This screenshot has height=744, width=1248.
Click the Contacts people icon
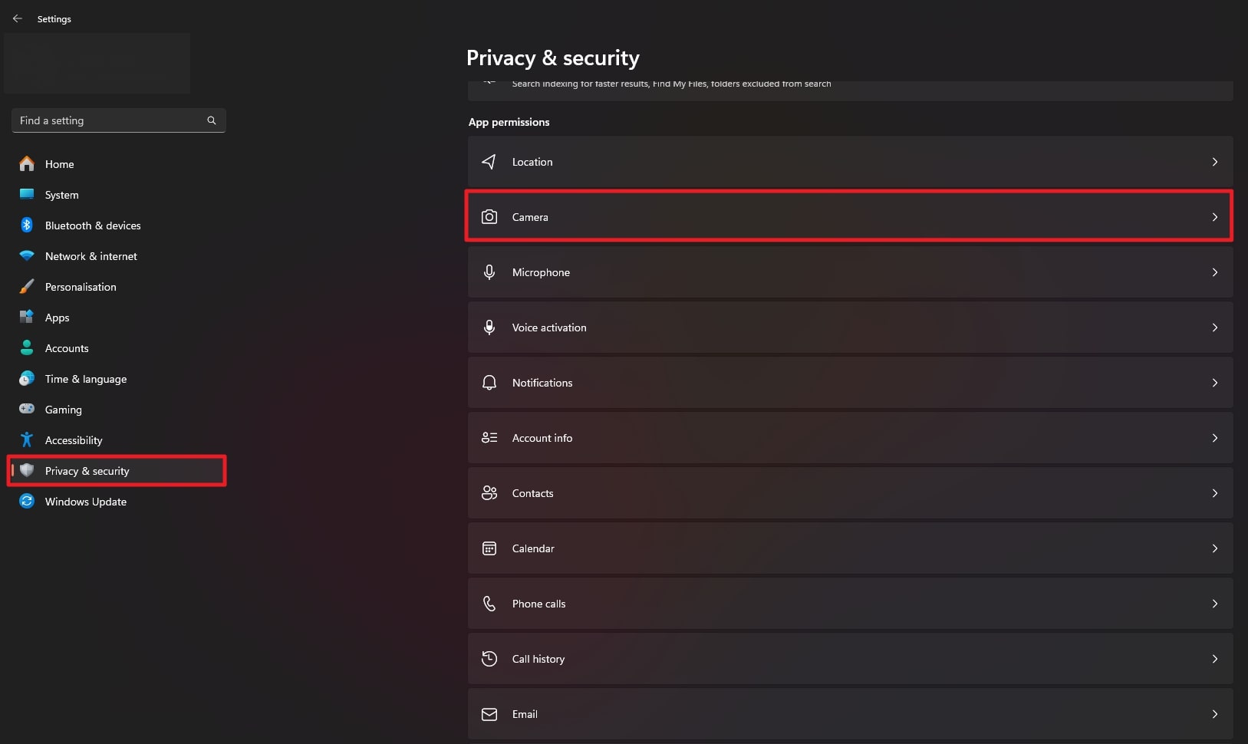tap(490, 493)
